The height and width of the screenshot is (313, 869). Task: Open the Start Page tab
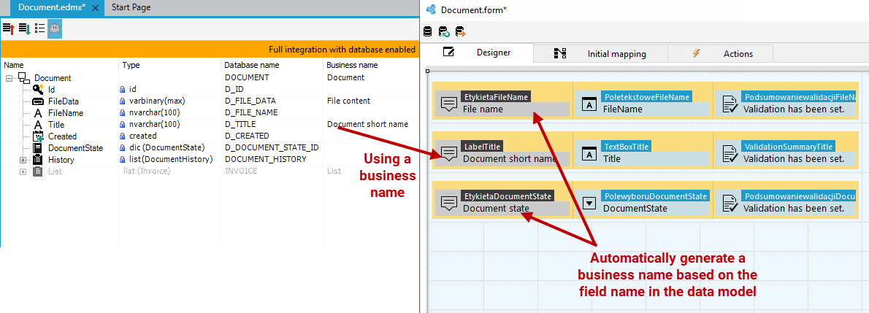tap(131, 8)
